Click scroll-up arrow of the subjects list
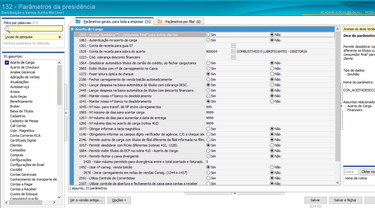375x208 pixels. coord(59,62)
